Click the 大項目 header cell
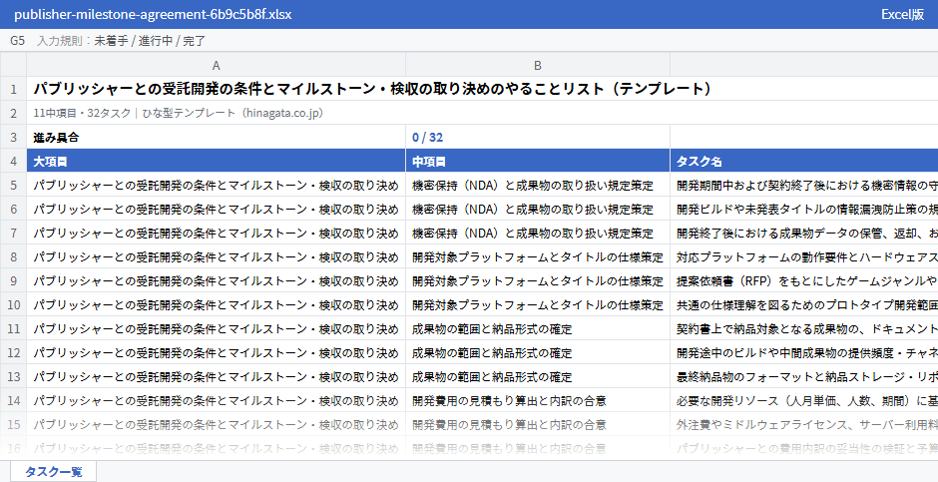This screenshot has width=938, height=482. 216,161
